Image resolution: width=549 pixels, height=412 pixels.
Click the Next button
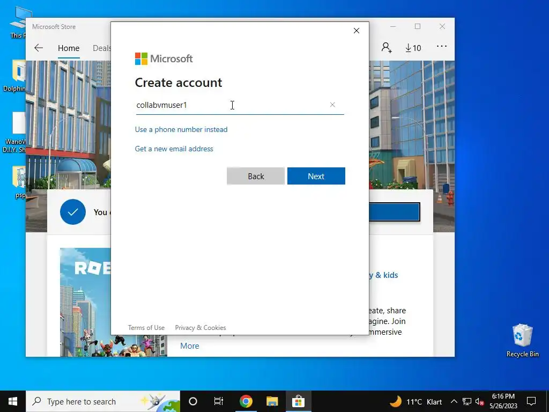click(316, 176)
